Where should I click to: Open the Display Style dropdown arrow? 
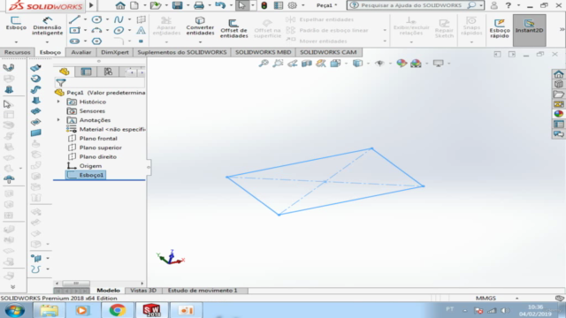(x=368, y=64)
